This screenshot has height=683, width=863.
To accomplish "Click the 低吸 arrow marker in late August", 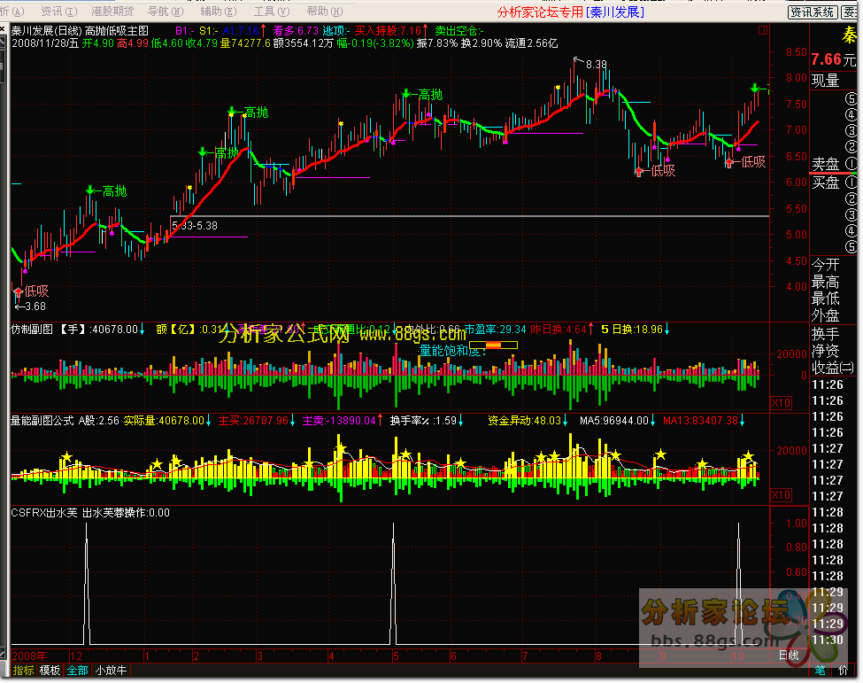I will pyautogui.click(x=639, y=171).
